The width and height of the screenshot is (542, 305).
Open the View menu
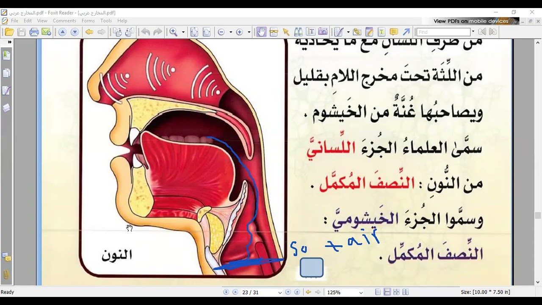click(x=42, y=21)
